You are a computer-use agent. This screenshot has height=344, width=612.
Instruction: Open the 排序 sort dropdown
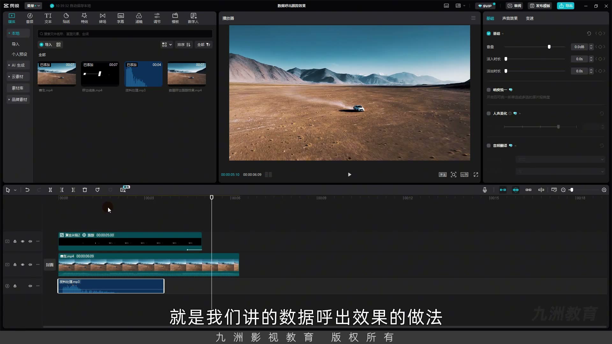(x=184, y=45)
